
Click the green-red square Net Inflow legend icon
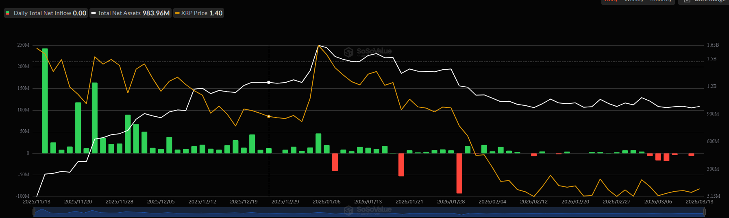7,13
